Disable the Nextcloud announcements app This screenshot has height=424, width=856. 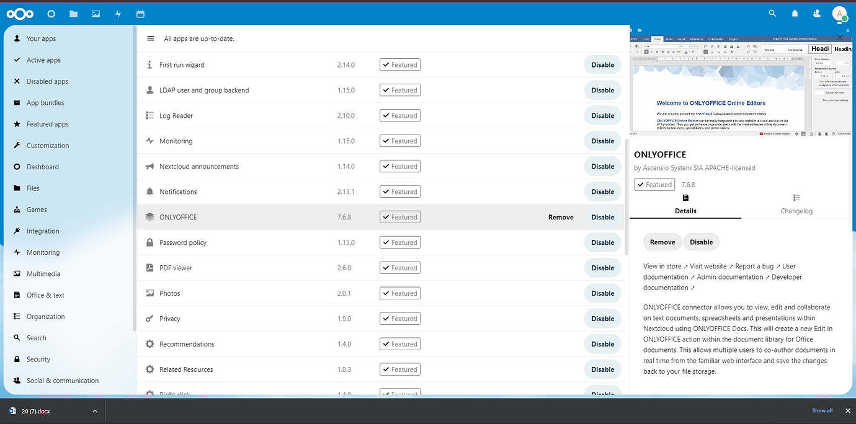click(602, 166)
